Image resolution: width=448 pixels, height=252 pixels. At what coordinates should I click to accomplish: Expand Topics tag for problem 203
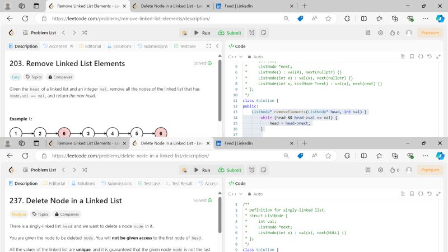pyautogui.click(x=34, y=77)
